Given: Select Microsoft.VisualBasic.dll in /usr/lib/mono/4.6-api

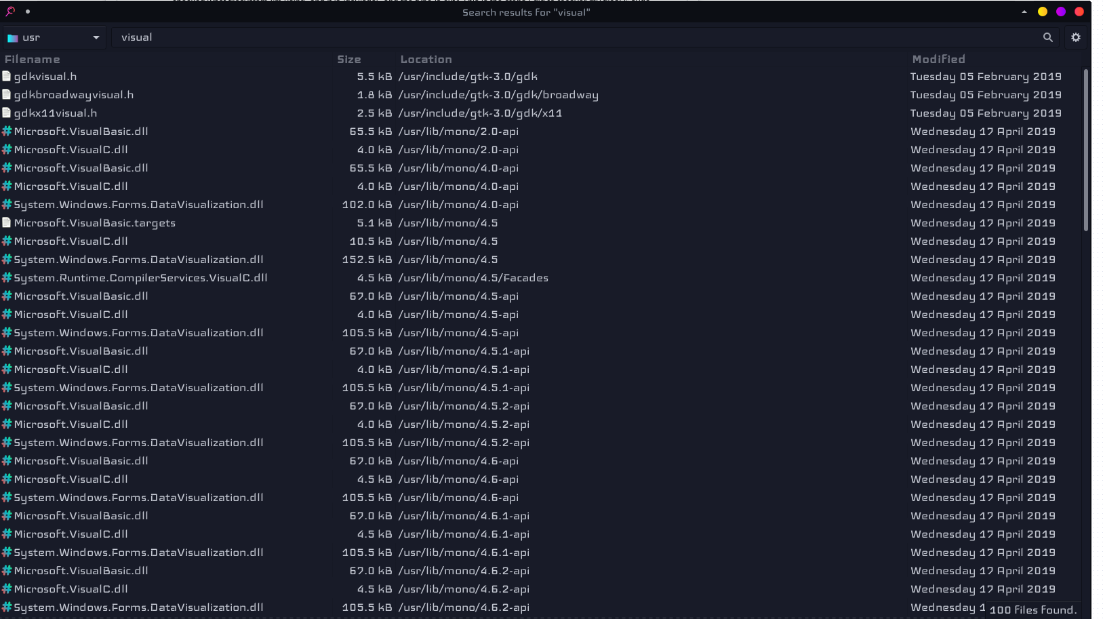Looking at the screenshot, I should pyautogui.click(x=81, y=460).
